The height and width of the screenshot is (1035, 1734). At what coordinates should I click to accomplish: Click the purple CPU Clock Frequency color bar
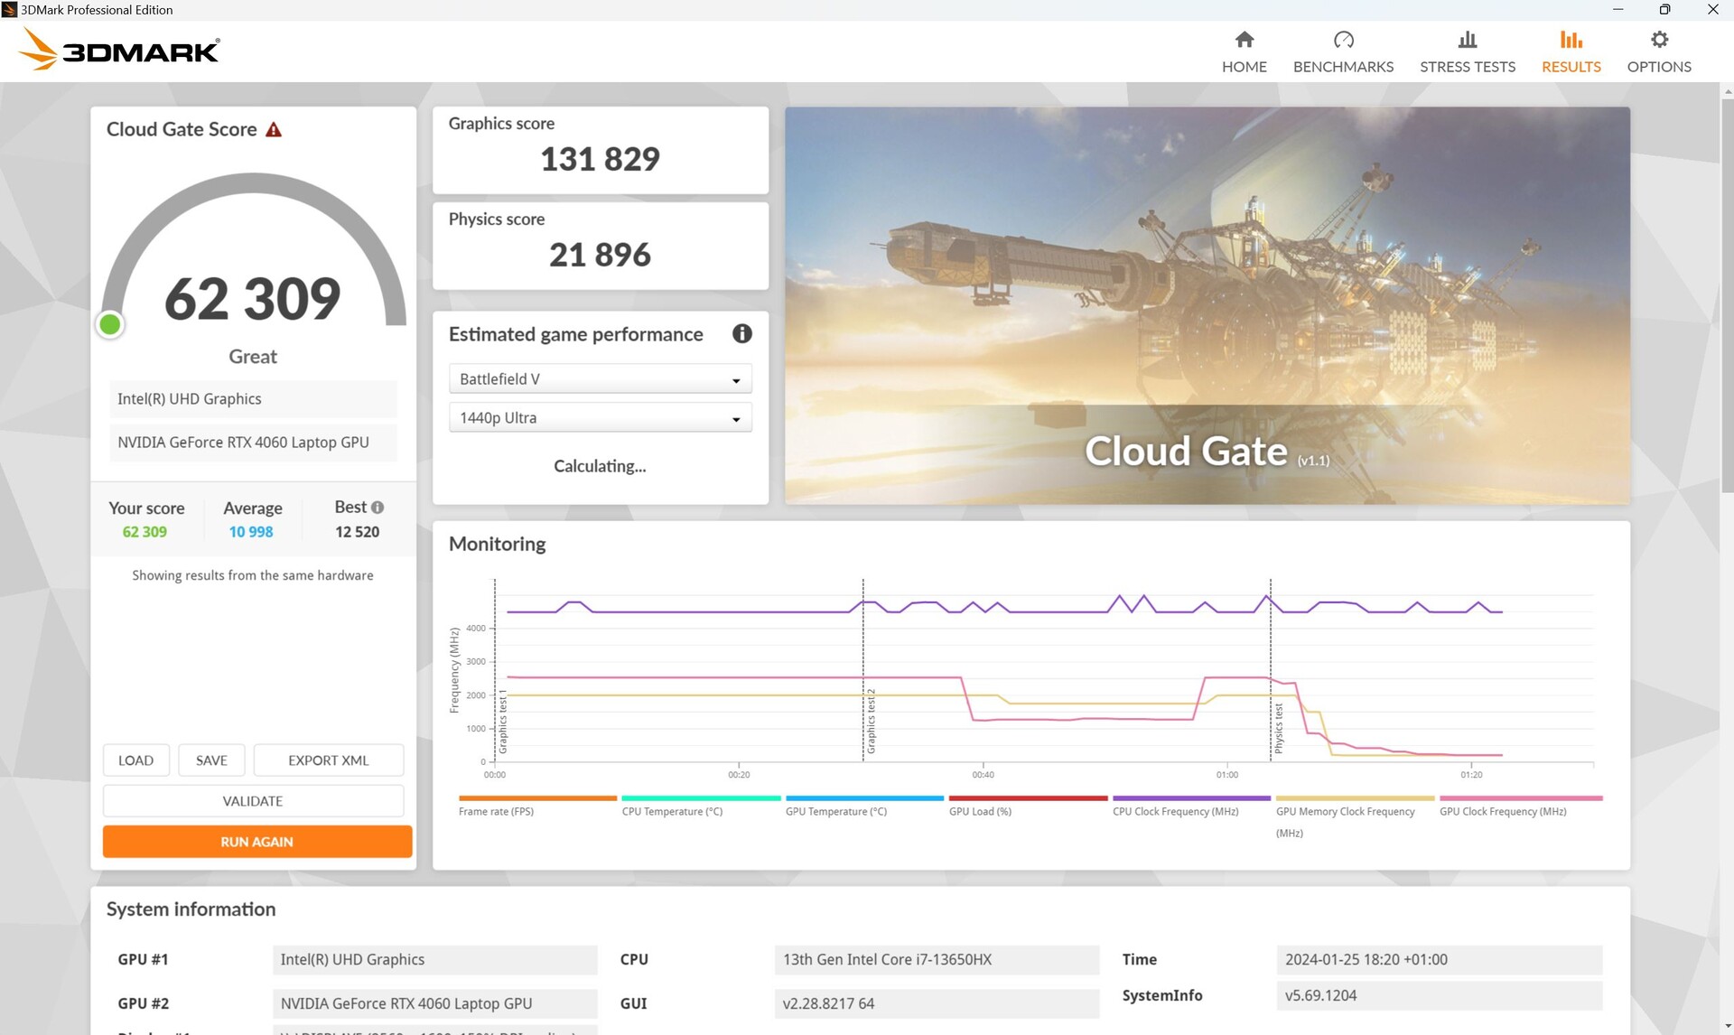(1190, 798)
